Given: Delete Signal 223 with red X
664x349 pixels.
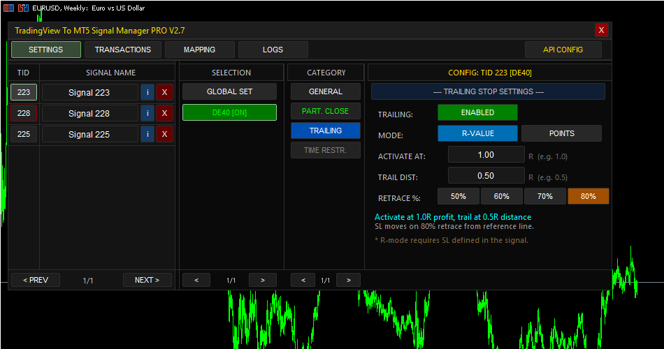Looking at the screenshot, I should pos(165,92).
